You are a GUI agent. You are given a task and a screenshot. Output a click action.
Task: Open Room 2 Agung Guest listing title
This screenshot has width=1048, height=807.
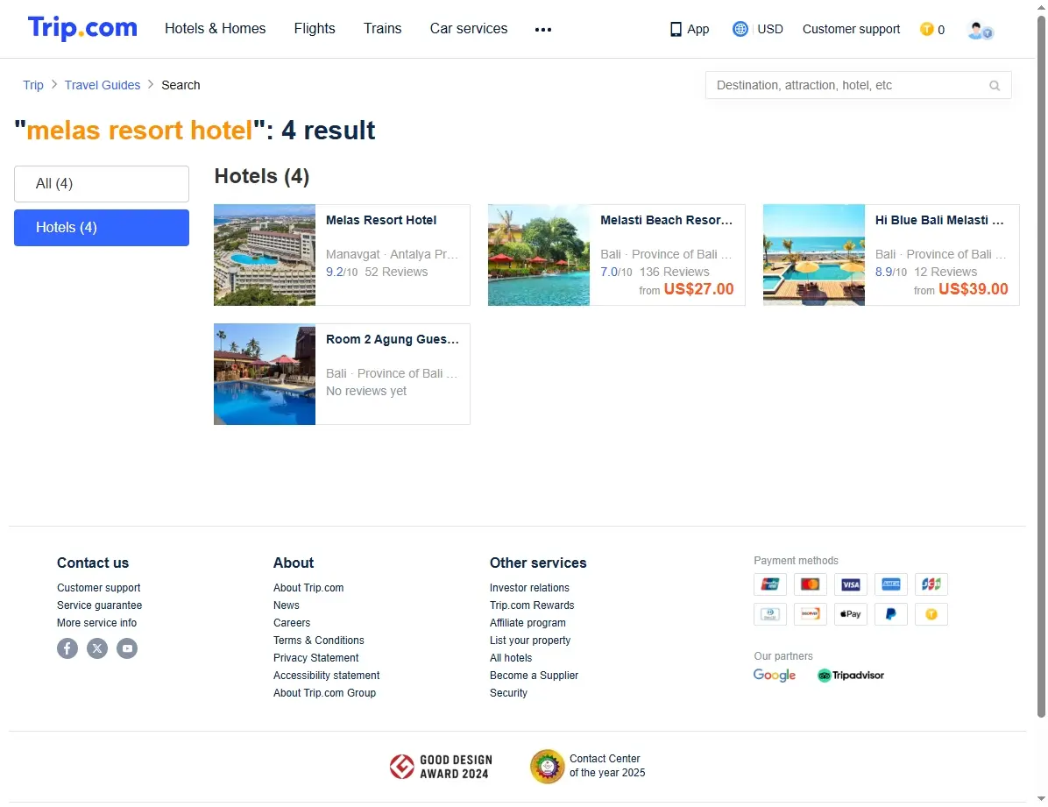click(x=393, y=339)
